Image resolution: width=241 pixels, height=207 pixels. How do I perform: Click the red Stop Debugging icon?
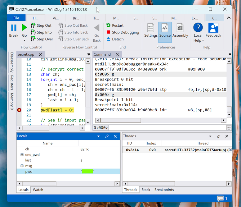108,32
